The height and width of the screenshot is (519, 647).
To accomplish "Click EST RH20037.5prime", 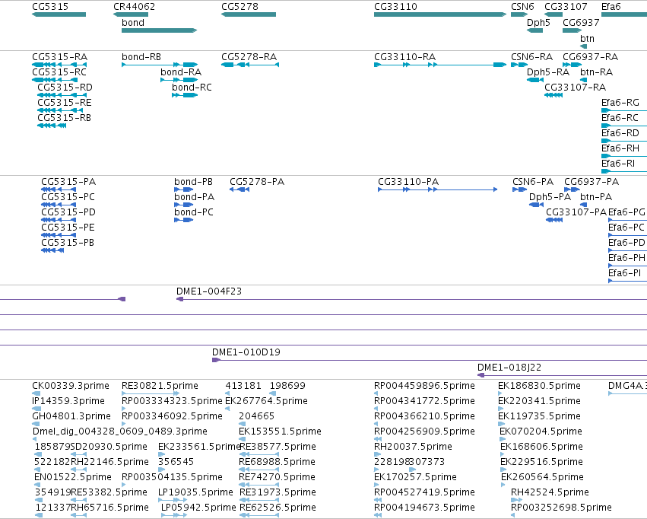I will click(377, 454).
